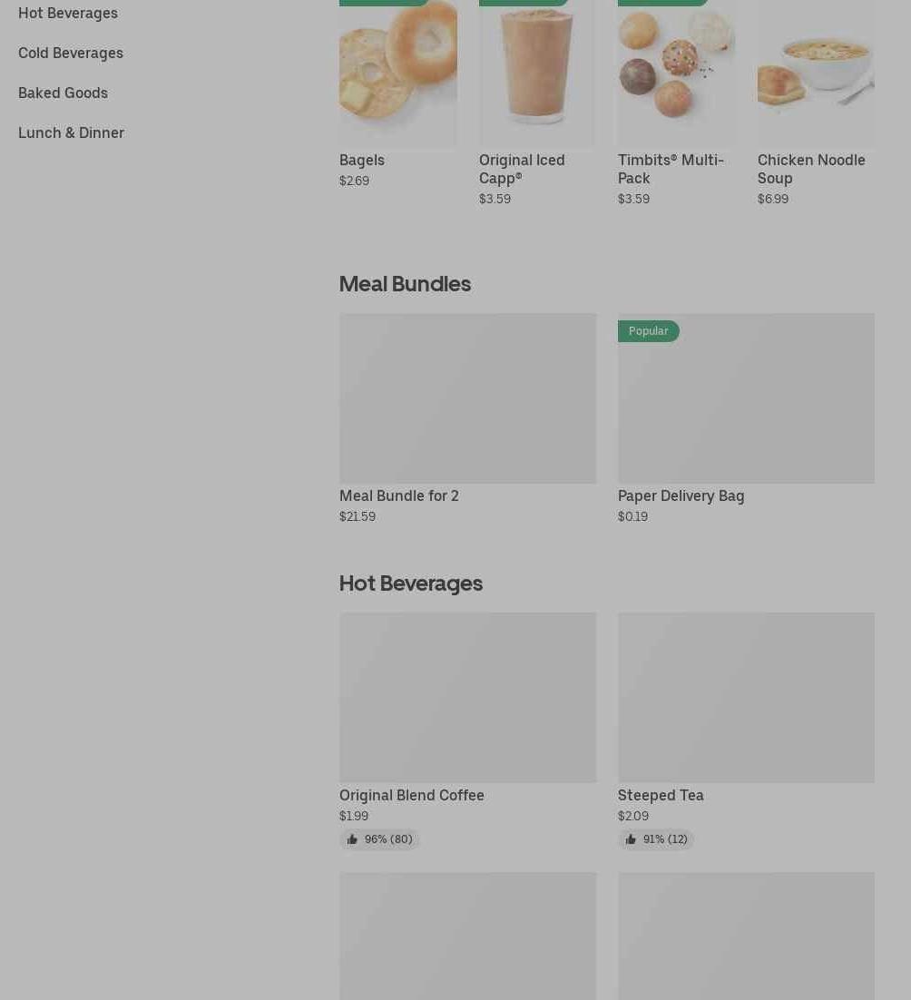View the Timbits Multi-Pack picture
This screenshot has height=1000, width=911.
(x=676, y=74)
